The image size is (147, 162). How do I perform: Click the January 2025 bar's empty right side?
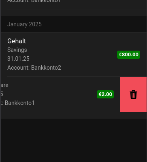point(94,24)
